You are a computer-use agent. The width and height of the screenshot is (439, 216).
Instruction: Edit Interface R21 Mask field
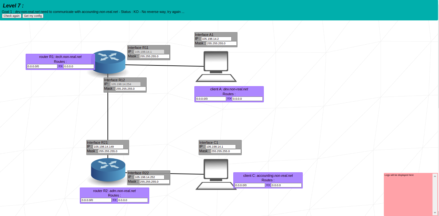click(x=113, y=151)
